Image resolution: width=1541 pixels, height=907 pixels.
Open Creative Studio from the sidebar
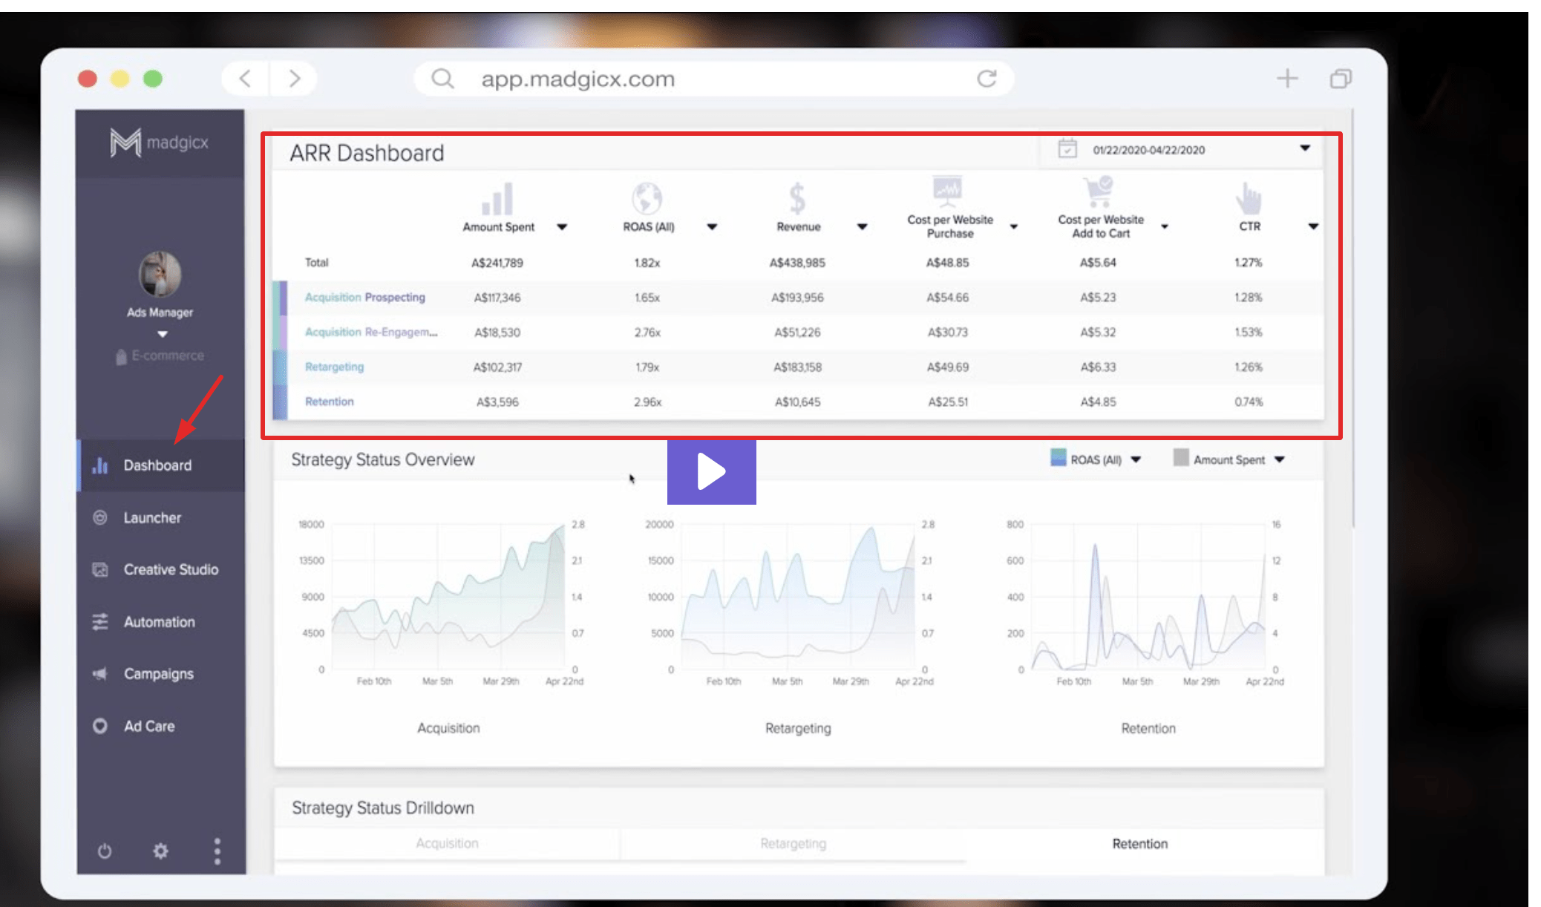point(100,569)
